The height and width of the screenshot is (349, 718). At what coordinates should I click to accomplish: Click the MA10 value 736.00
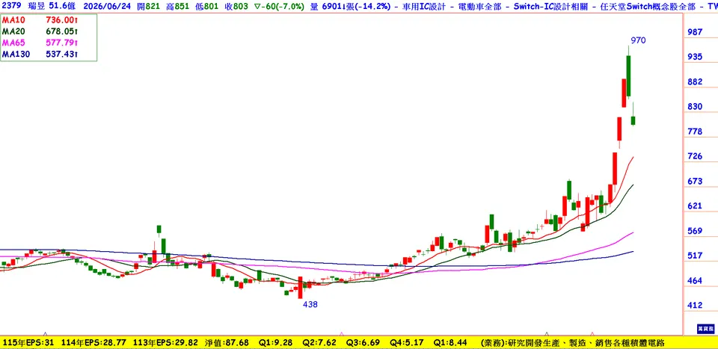click(62, 21)
